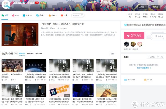Viewport: 166px width, 109px height.
Task: Open the 订阅 subscriptions tab
Action: [64, 15]
